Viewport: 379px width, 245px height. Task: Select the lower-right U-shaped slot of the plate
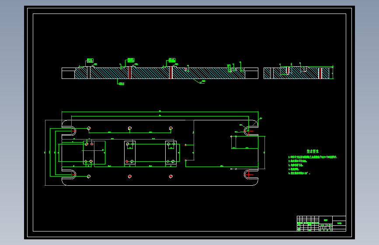(x=251, y=174)
